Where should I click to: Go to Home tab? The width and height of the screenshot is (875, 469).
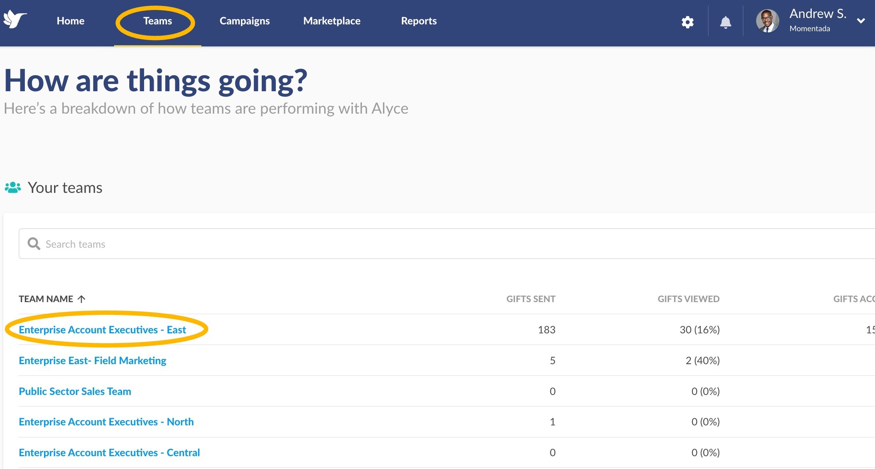(x=70, y=21)
